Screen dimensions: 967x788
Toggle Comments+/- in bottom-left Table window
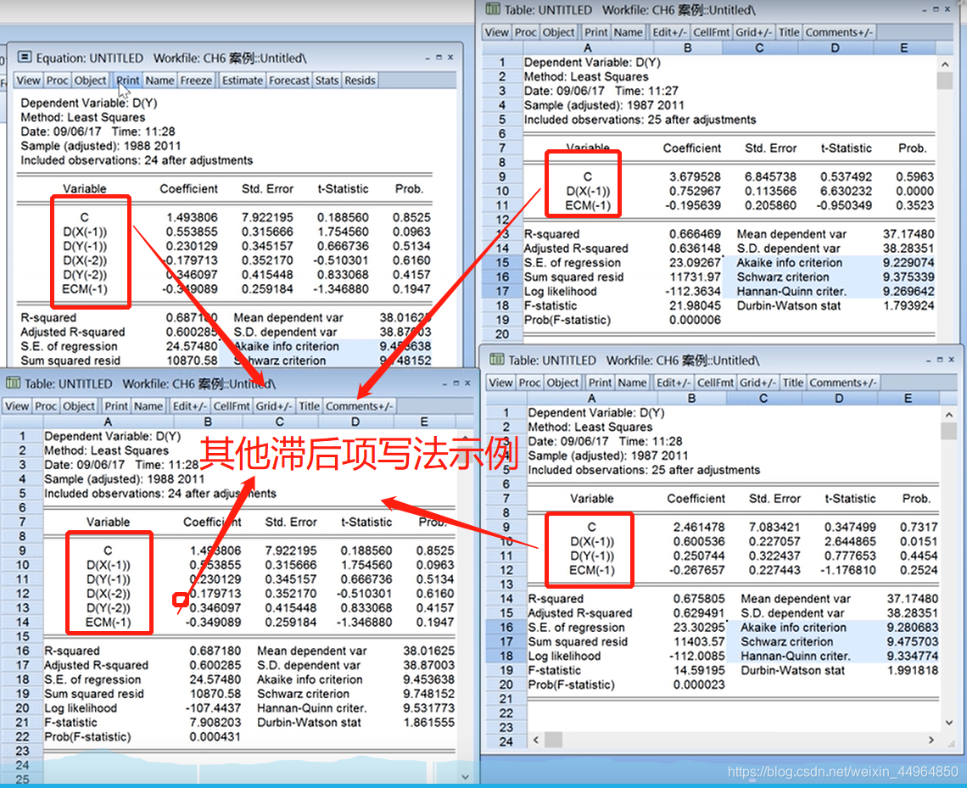(x=358, y=405)
